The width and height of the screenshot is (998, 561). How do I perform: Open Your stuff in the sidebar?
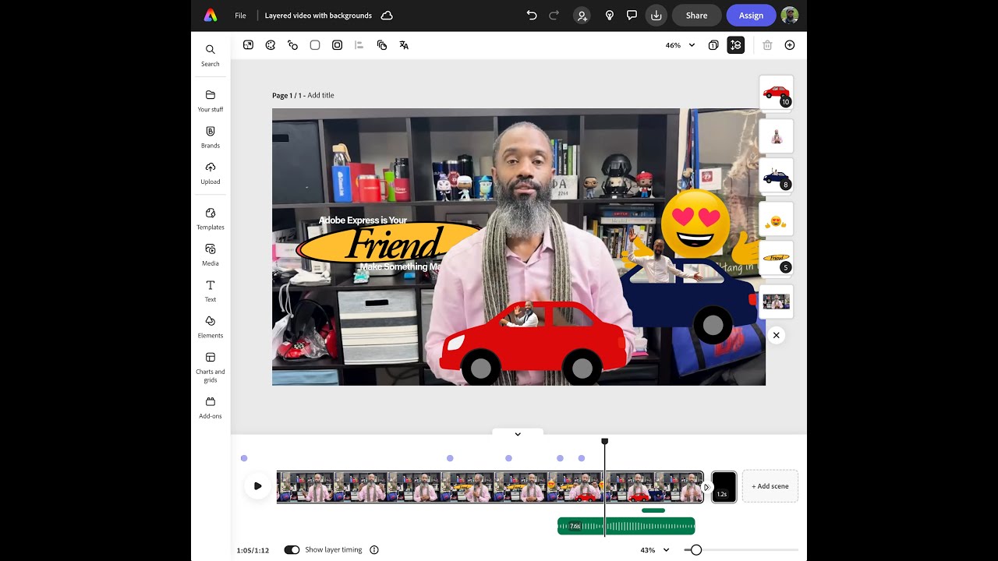211,101
